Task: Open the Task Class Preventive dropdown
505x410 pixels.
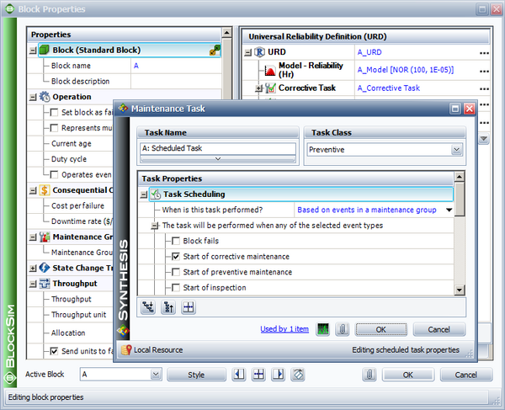Action: pyautogui.click(x=456, y=150)
